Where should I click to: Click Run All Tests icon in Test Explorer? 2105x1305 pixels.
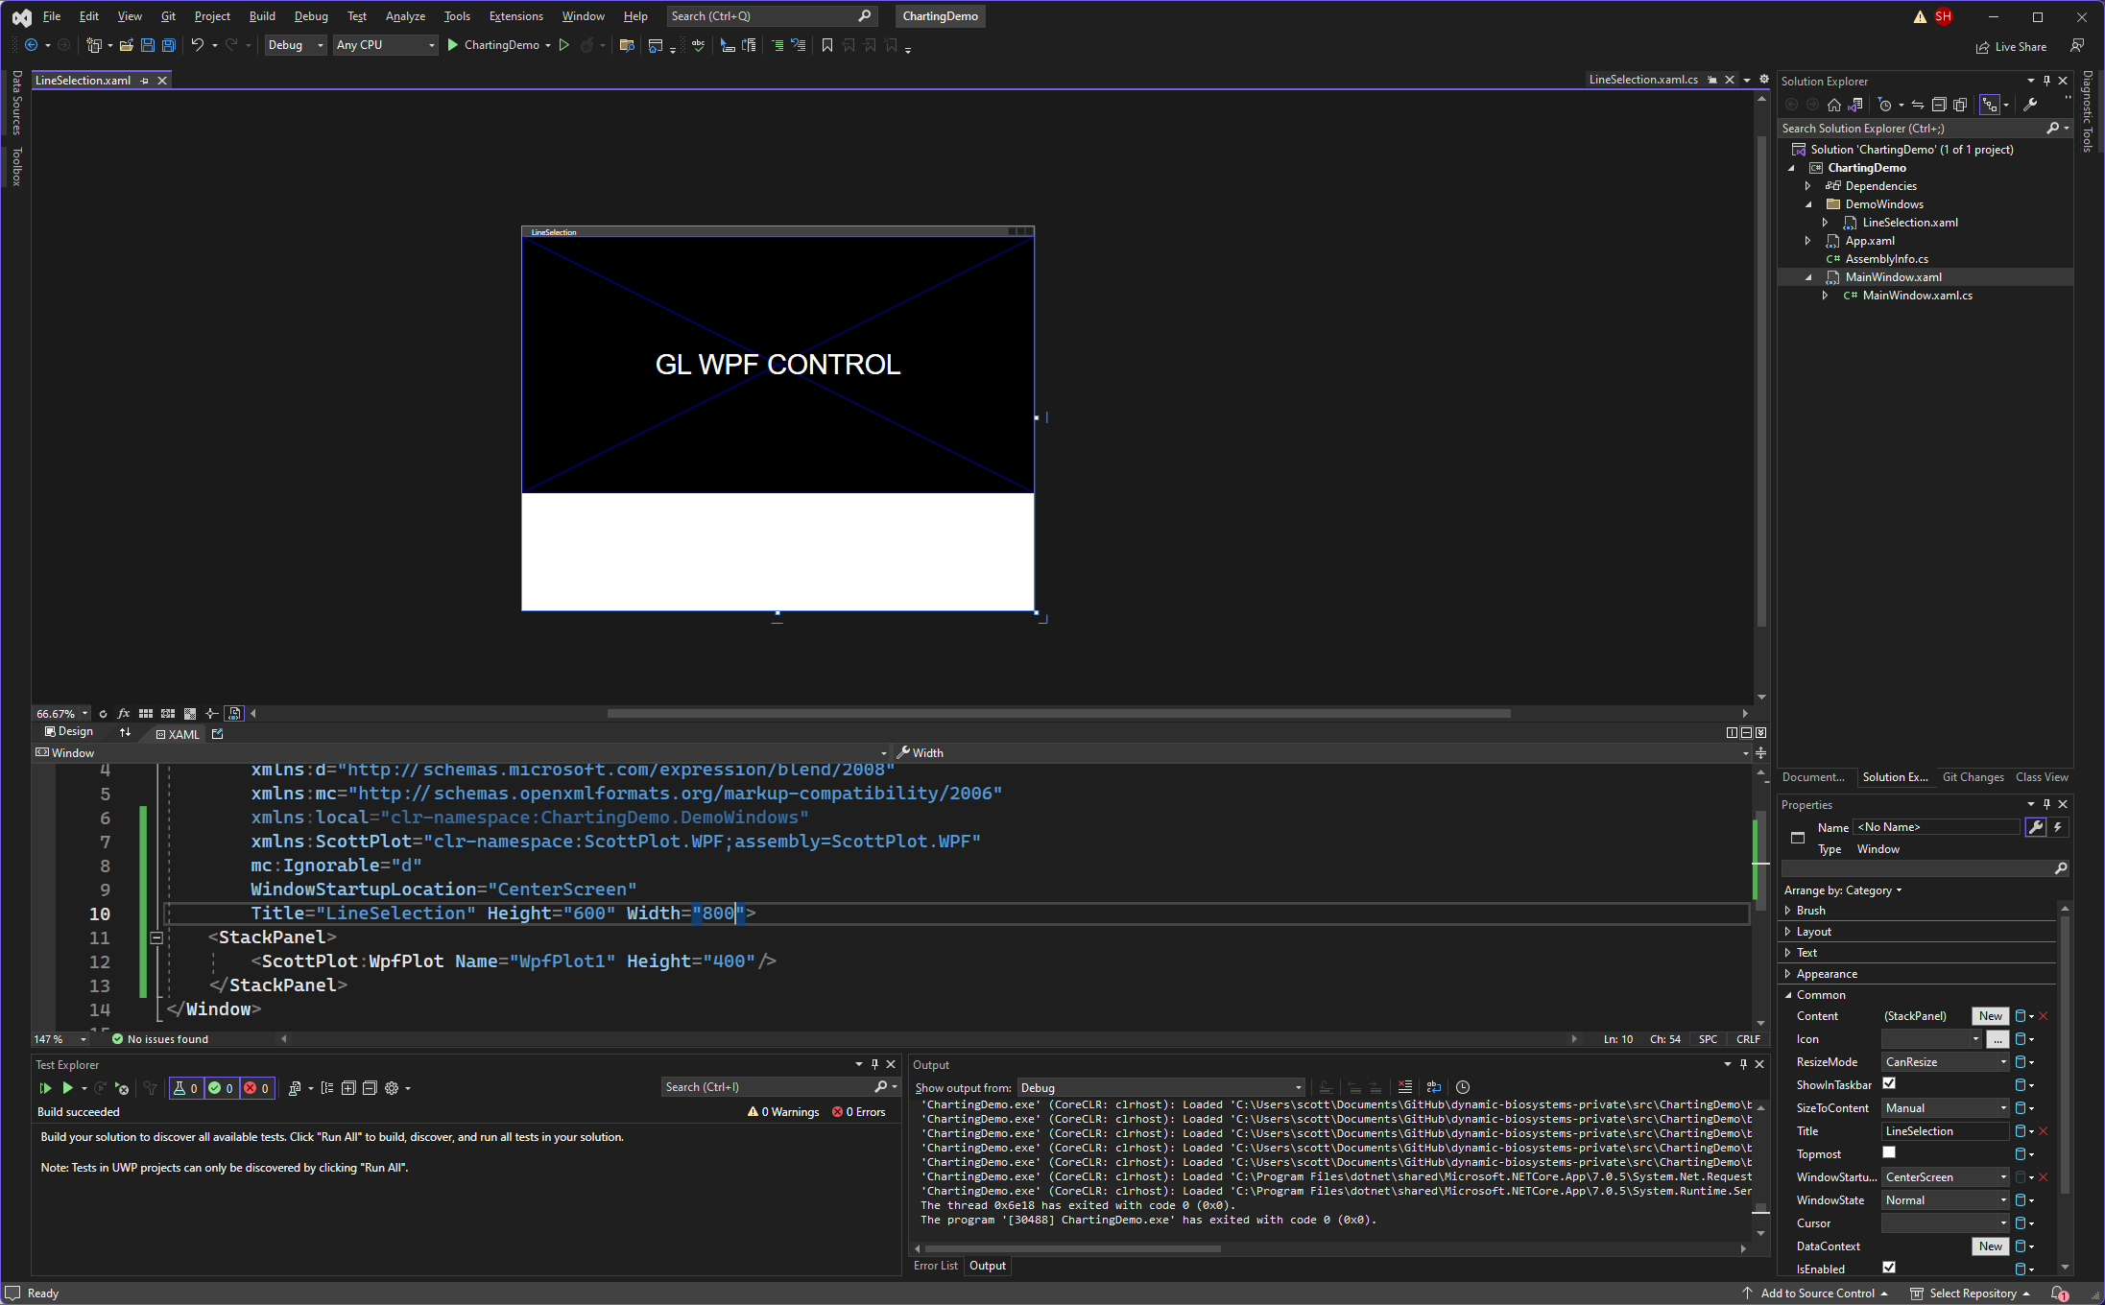click(45, 1088)
